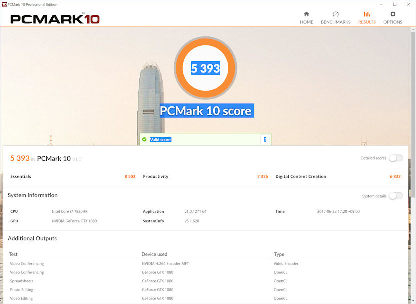Click the PCMARK 10 logo

[x=55, y=19]
